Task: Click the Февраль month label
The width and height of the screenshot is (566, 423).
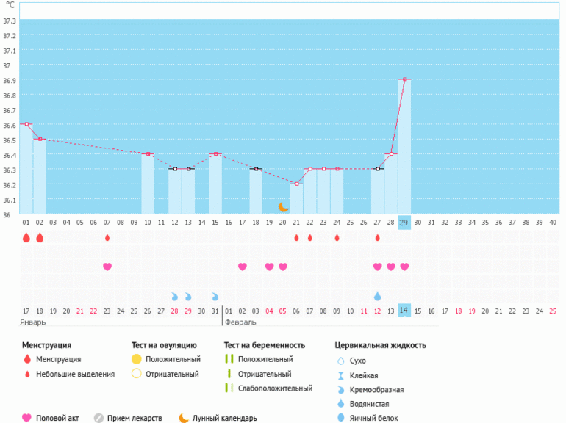Action: click(242, 322)
